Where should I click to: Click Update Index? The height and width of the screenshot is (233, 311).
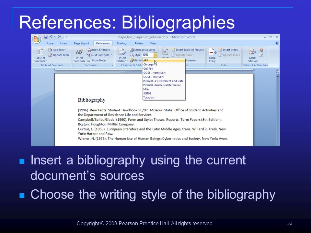coord(229,55)
